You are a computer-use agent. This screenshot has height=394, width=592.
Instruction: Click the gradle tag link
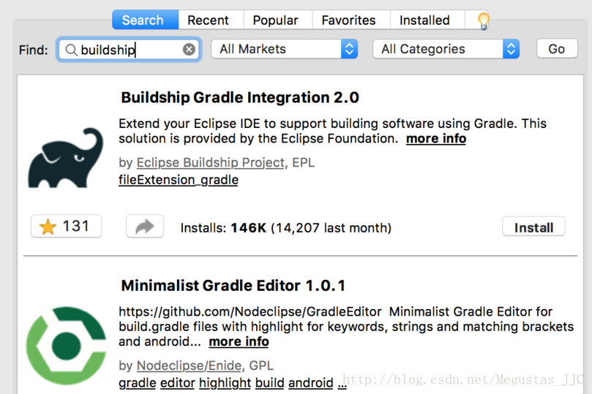[138, 383]
